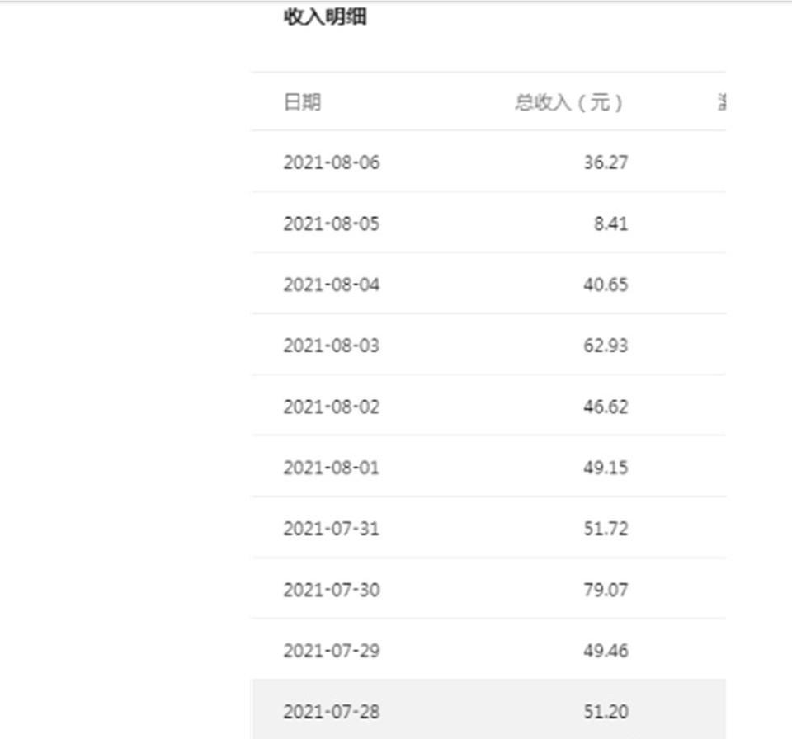Click the 36.27 income value
Screen dimensions: 792x739
coord(606,162)
